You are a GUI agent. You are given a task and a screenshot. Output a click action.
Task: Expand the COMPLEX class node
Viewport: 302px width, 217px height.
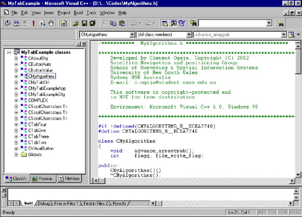coord(16,100)
